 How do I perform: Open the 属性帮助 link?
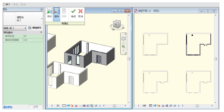(x=8, y=107)
